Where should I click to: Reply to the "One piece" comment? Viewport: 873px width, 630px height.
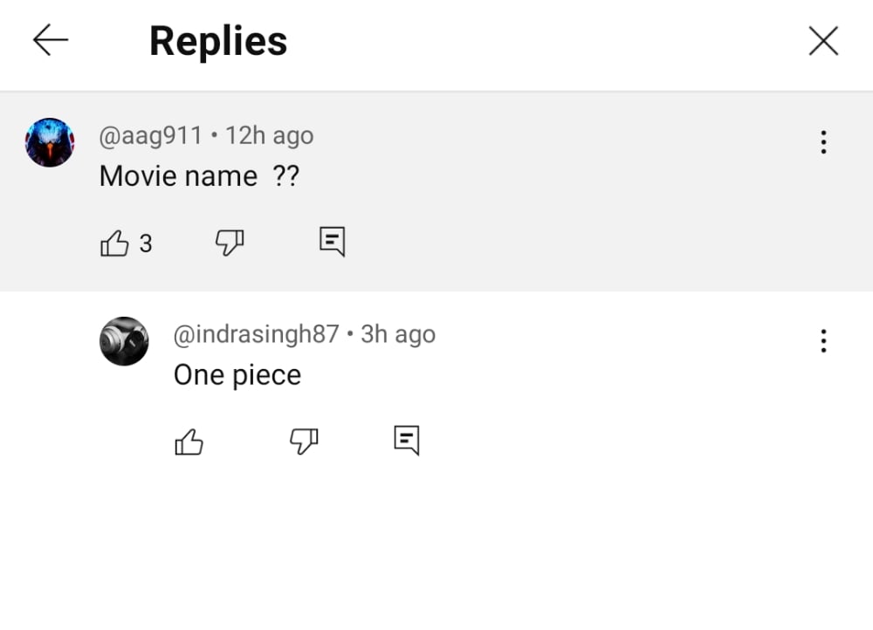click(x=407, y=441)
